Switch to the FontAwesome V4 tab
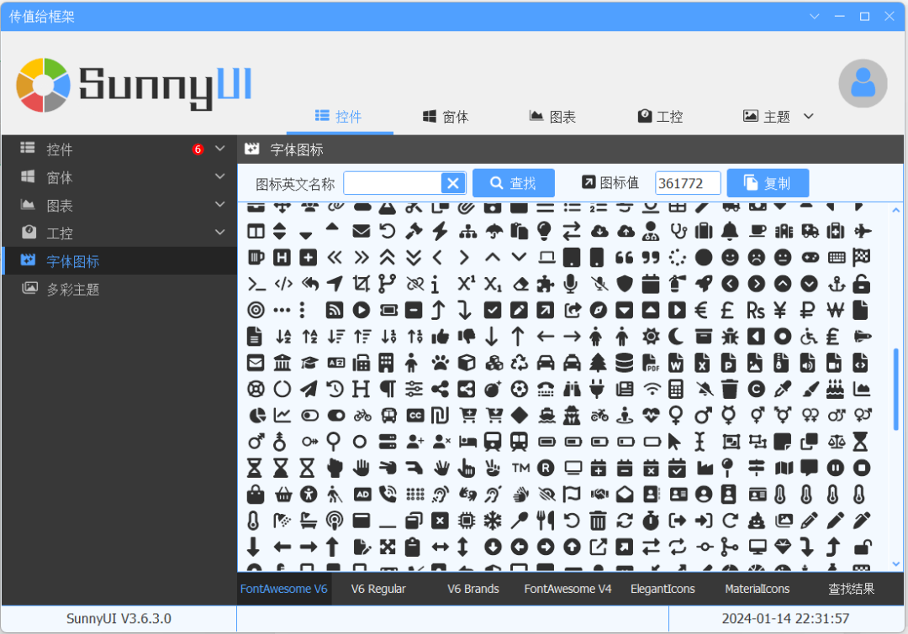The height and width of the screenshot is (634, 908). (567, 589)
